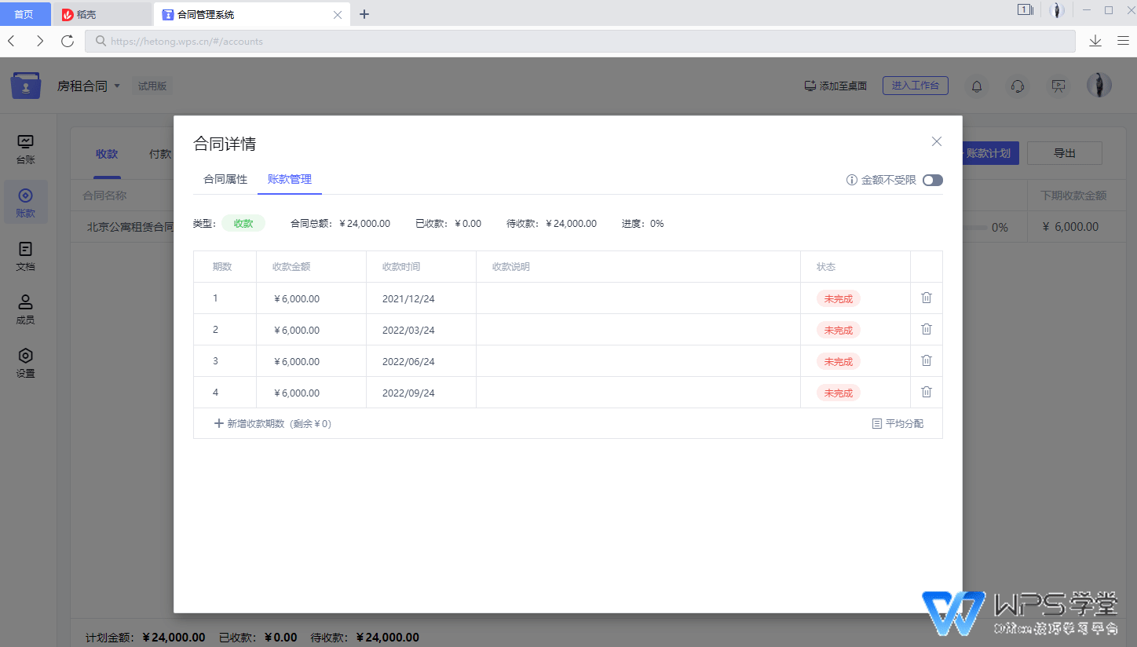Click the date 2022/03/24 cell
This screenshot has height=647, width=1137.
click(x=421, y=330)
